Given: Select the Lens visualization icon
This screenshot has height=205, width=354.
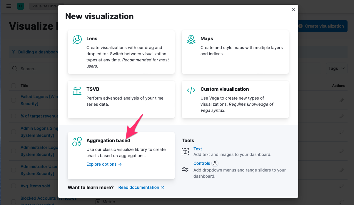Looking at the screenshot, I should [77, 39].
